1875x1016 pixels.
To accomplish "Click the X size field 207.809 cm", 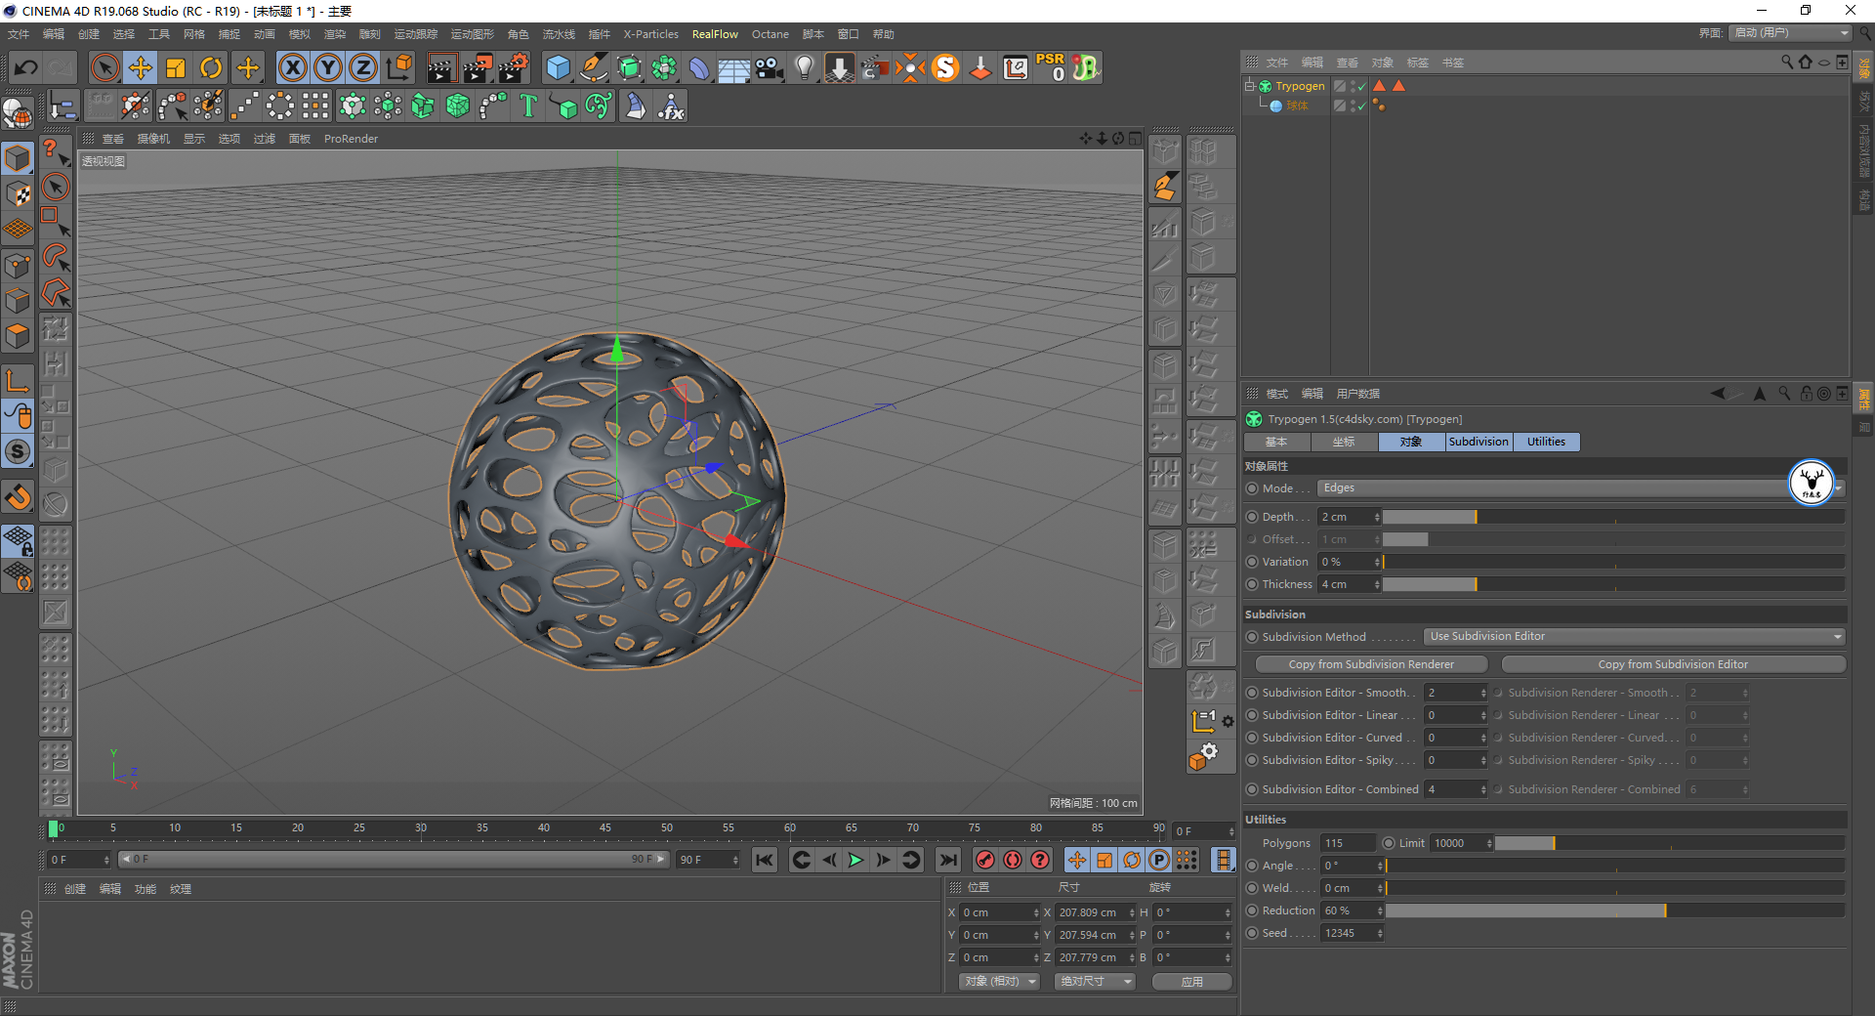I will 1092,912.
